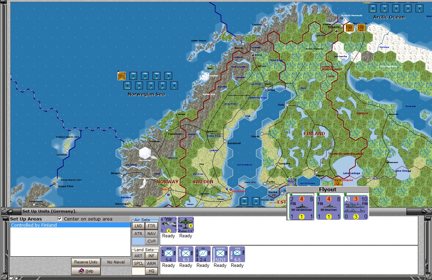Click the Lerwick port symbol
Image resolution: width=432 pixels, height=280 pixels.
pos(67,151)
